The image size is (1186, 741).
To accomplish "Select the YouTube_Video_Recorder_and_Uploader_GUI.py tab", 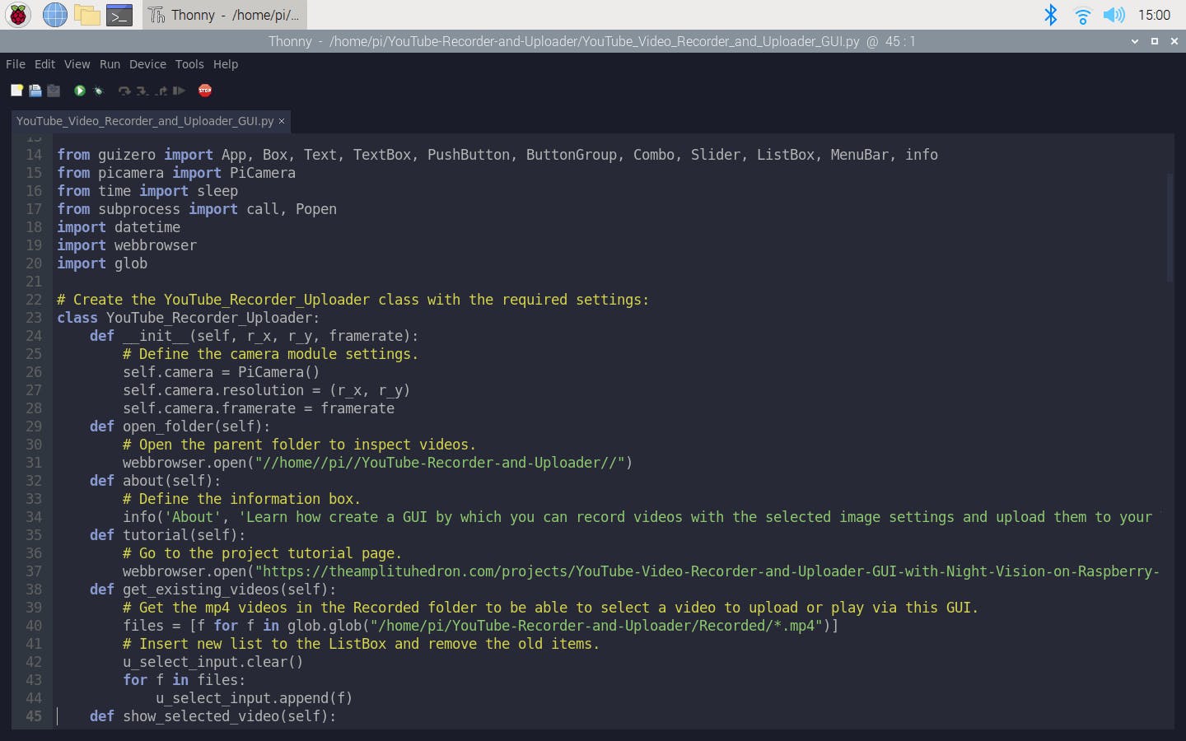I will [145, 121].
